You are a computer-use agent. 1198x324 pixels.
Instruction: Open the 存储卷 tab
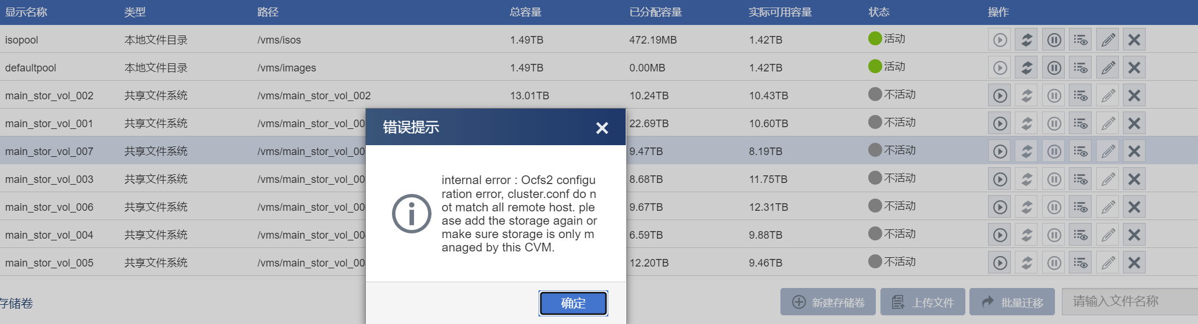[x=16, y=303]
